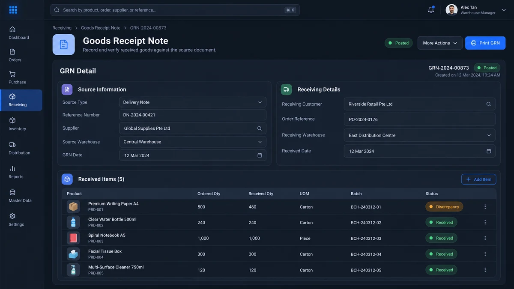Open the notifications bell
Image resolution: width=514 pixels, height=289 pixels.
[431, 10]
